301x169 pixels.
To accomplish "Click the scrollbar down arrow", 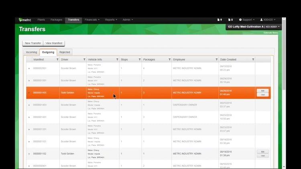I will click(x=284, y=167).
